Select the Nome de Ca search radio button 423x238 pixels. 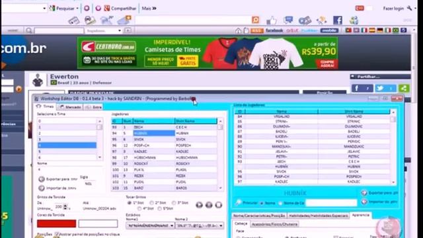(x=280, y=203)
